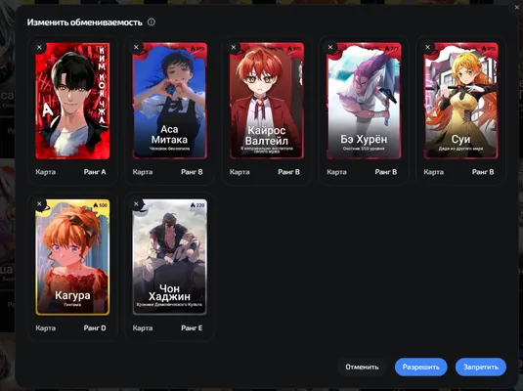
Task: Remove the Чон Хаджин card
Action: pyautogui.click(x=136, y=204)
